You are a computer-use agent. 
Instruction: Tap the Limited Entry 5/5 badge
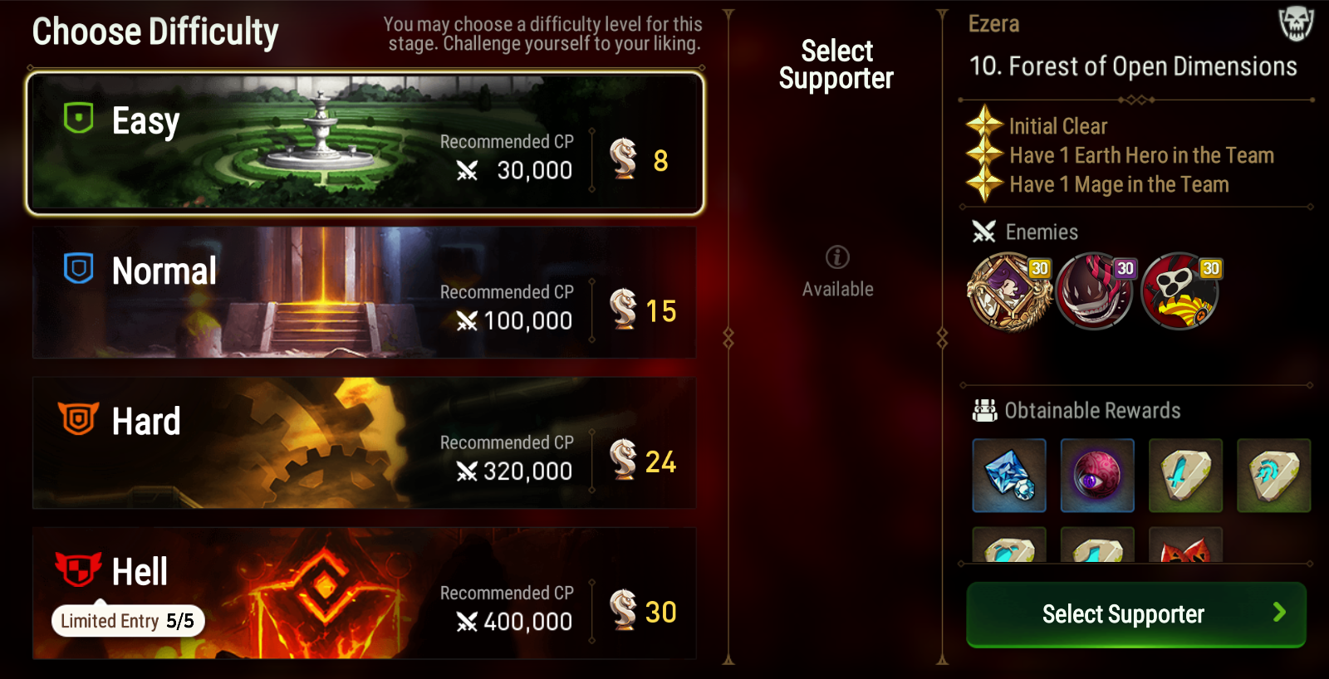128,620
